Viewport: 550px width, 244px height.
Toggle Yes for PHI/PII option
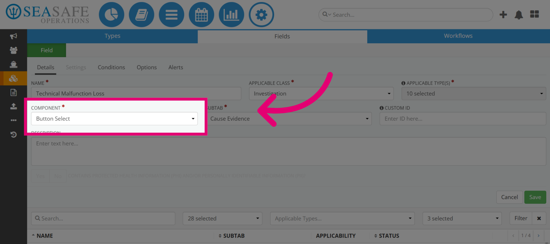point(40,176)
